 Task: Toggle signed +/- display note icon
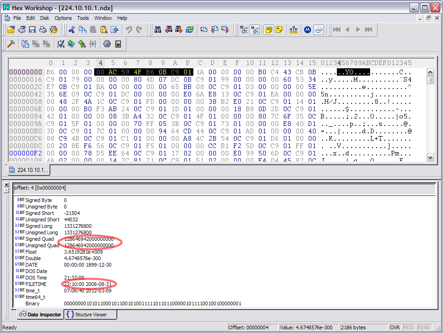pos(269,30)
